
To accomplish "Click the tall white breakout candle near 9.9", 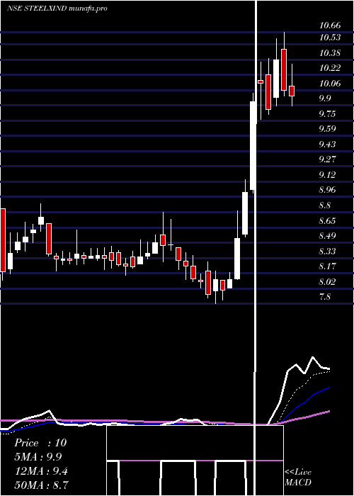I will (x=253, y=145).
